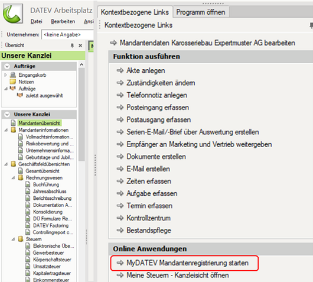Open Dokumentation A... tree entry
This screenshot has height=282, width=313.
point(53,205)
